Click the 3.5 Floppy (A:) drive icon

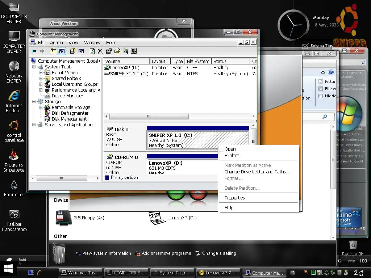click(x=63, y=218)
